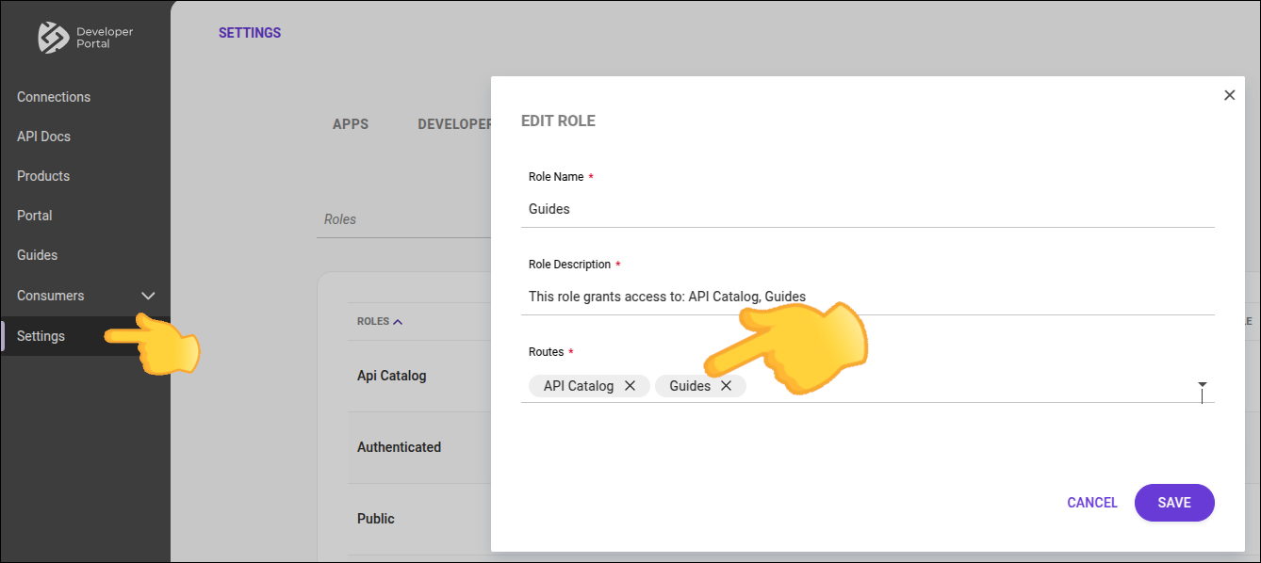The width and height of the screenshot is (1261, 563).
Task: Navigate to Products in the sidebar
Action: tap(43, 175)
